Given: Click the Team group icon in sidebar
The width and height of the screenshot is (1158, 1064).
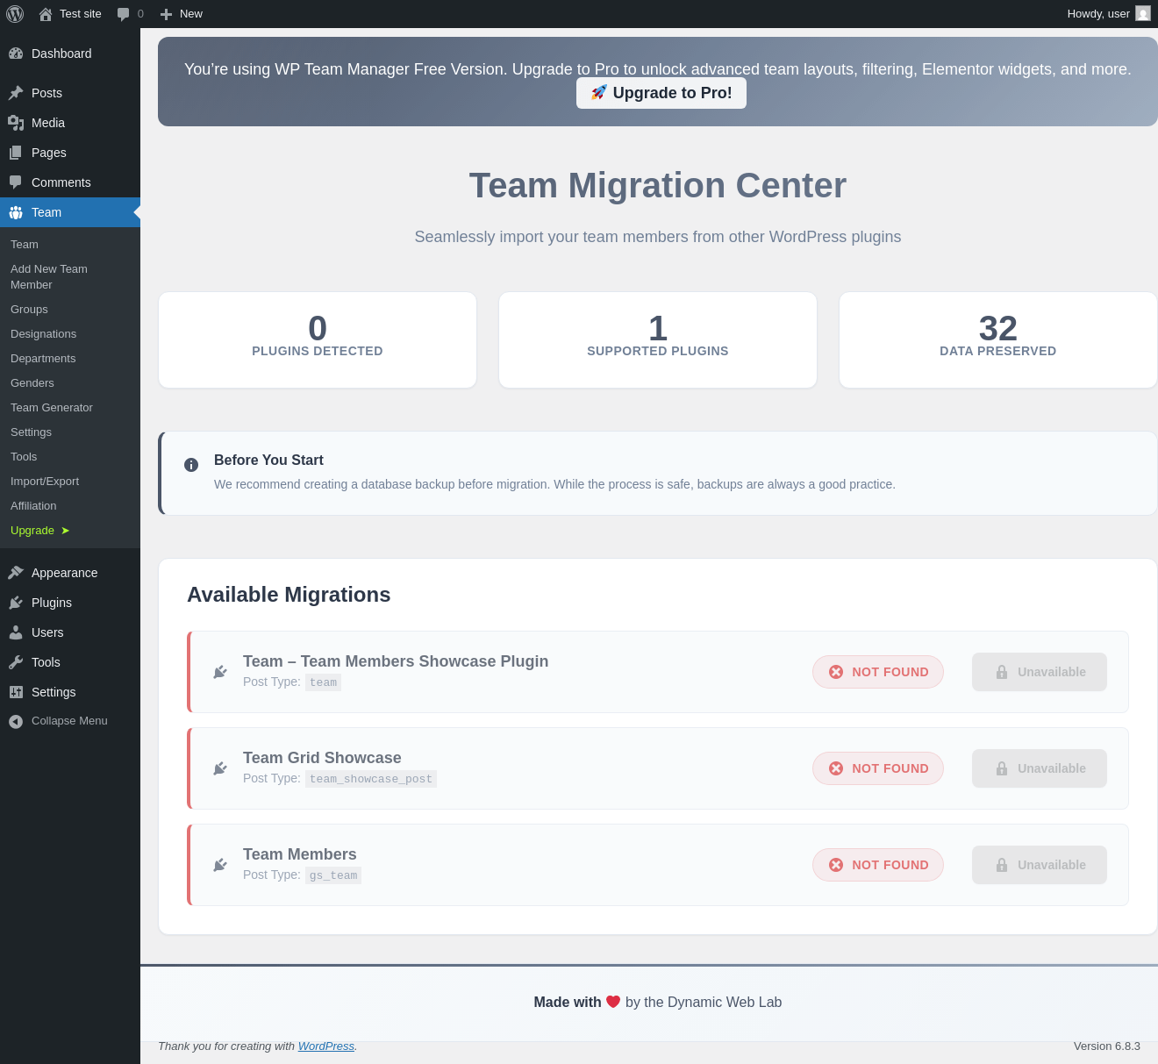Looking at the screenshot, I should click(x=16, y=212).
